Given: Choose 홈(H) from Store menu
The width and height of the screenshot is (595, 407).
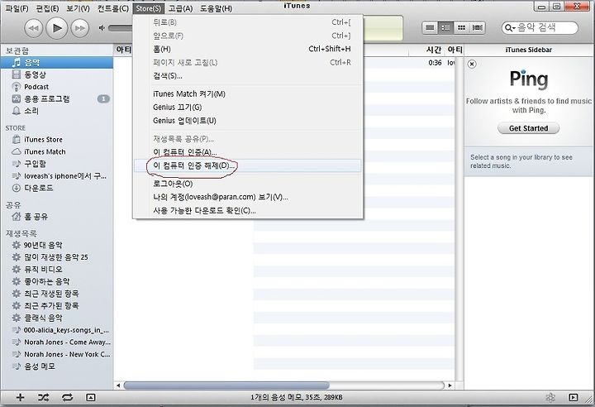Looking at the screenshot, I should tap(248, 49).
